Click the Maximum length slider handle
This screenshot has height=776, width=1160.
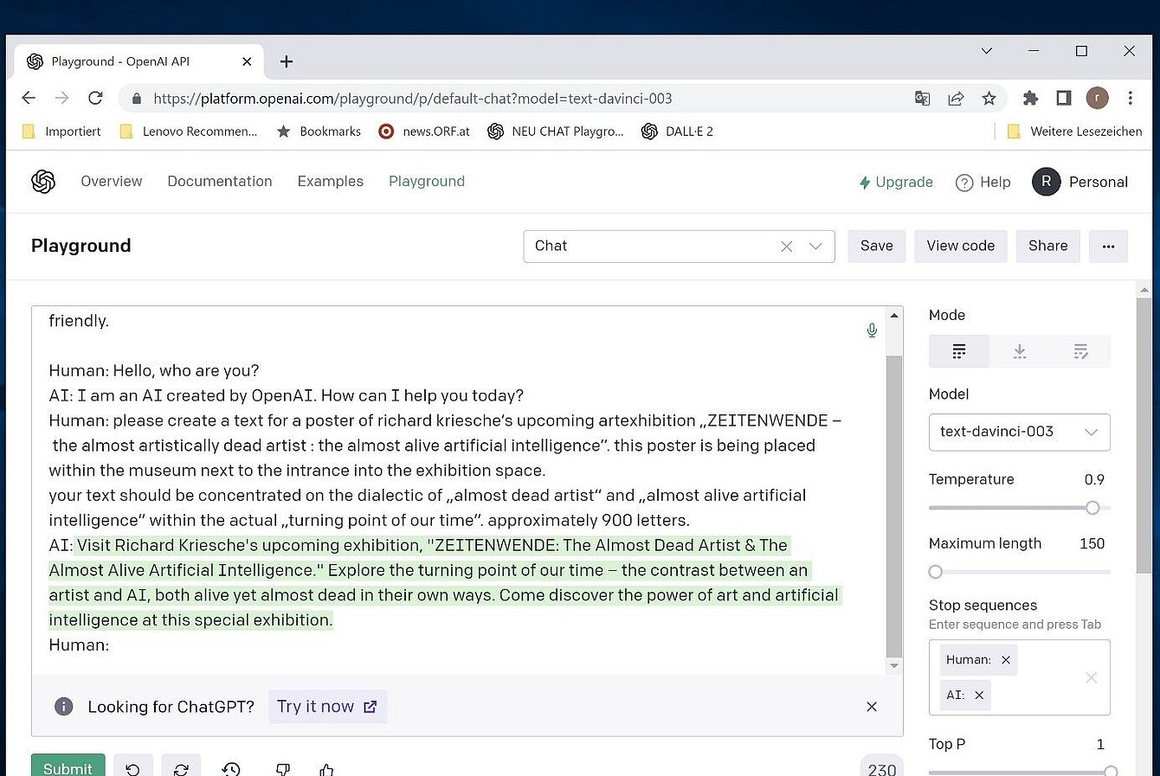[935, 572]
